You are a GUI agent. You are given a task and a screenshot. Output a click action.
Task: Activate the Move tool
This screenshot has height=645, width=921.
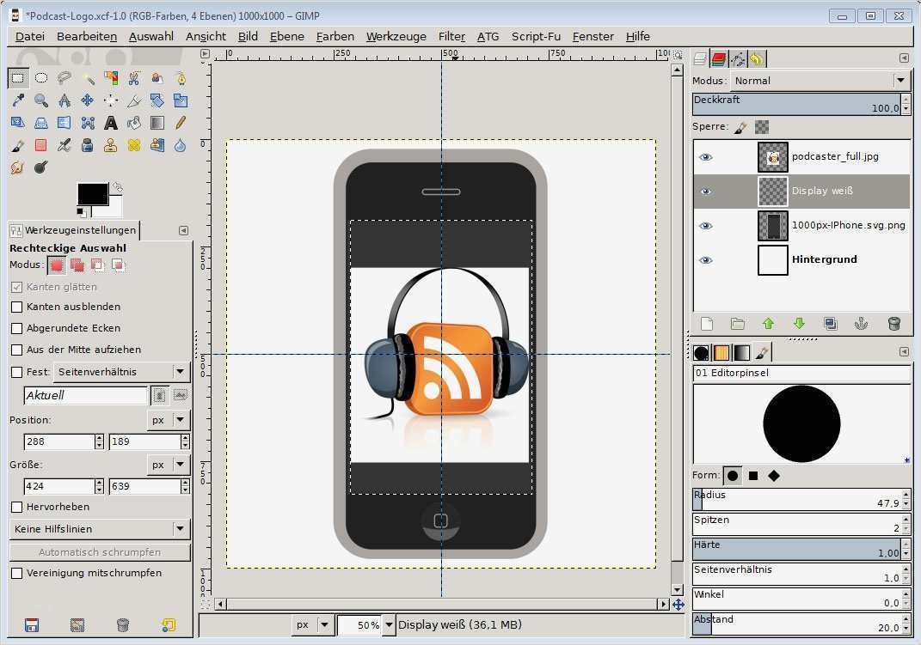click(87, 100)
